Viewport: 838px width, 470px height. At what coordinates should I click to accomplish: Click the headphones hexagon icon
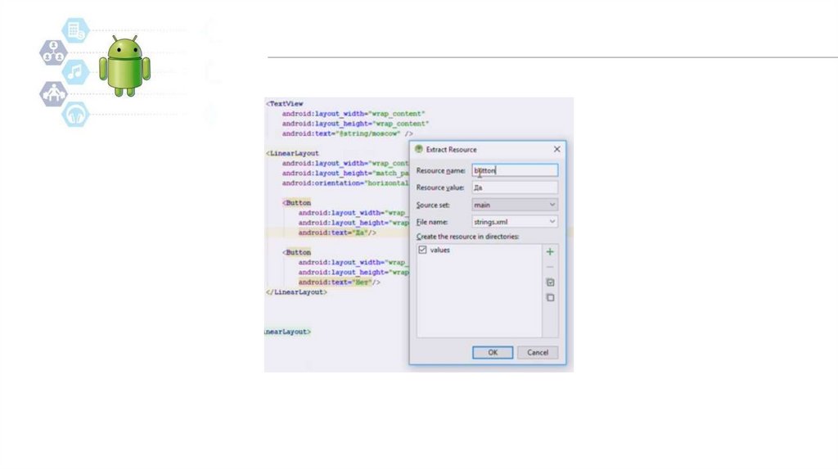click(76, 114)
